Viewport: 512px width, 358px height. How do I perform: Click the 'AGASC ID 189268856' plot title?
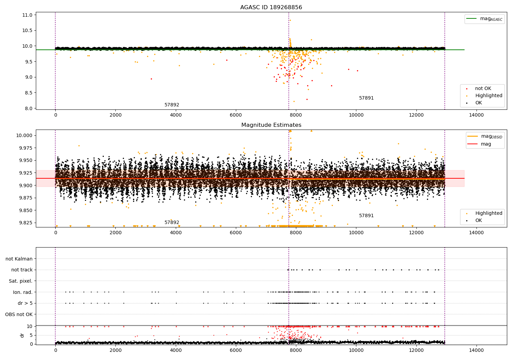pos(271,8)
